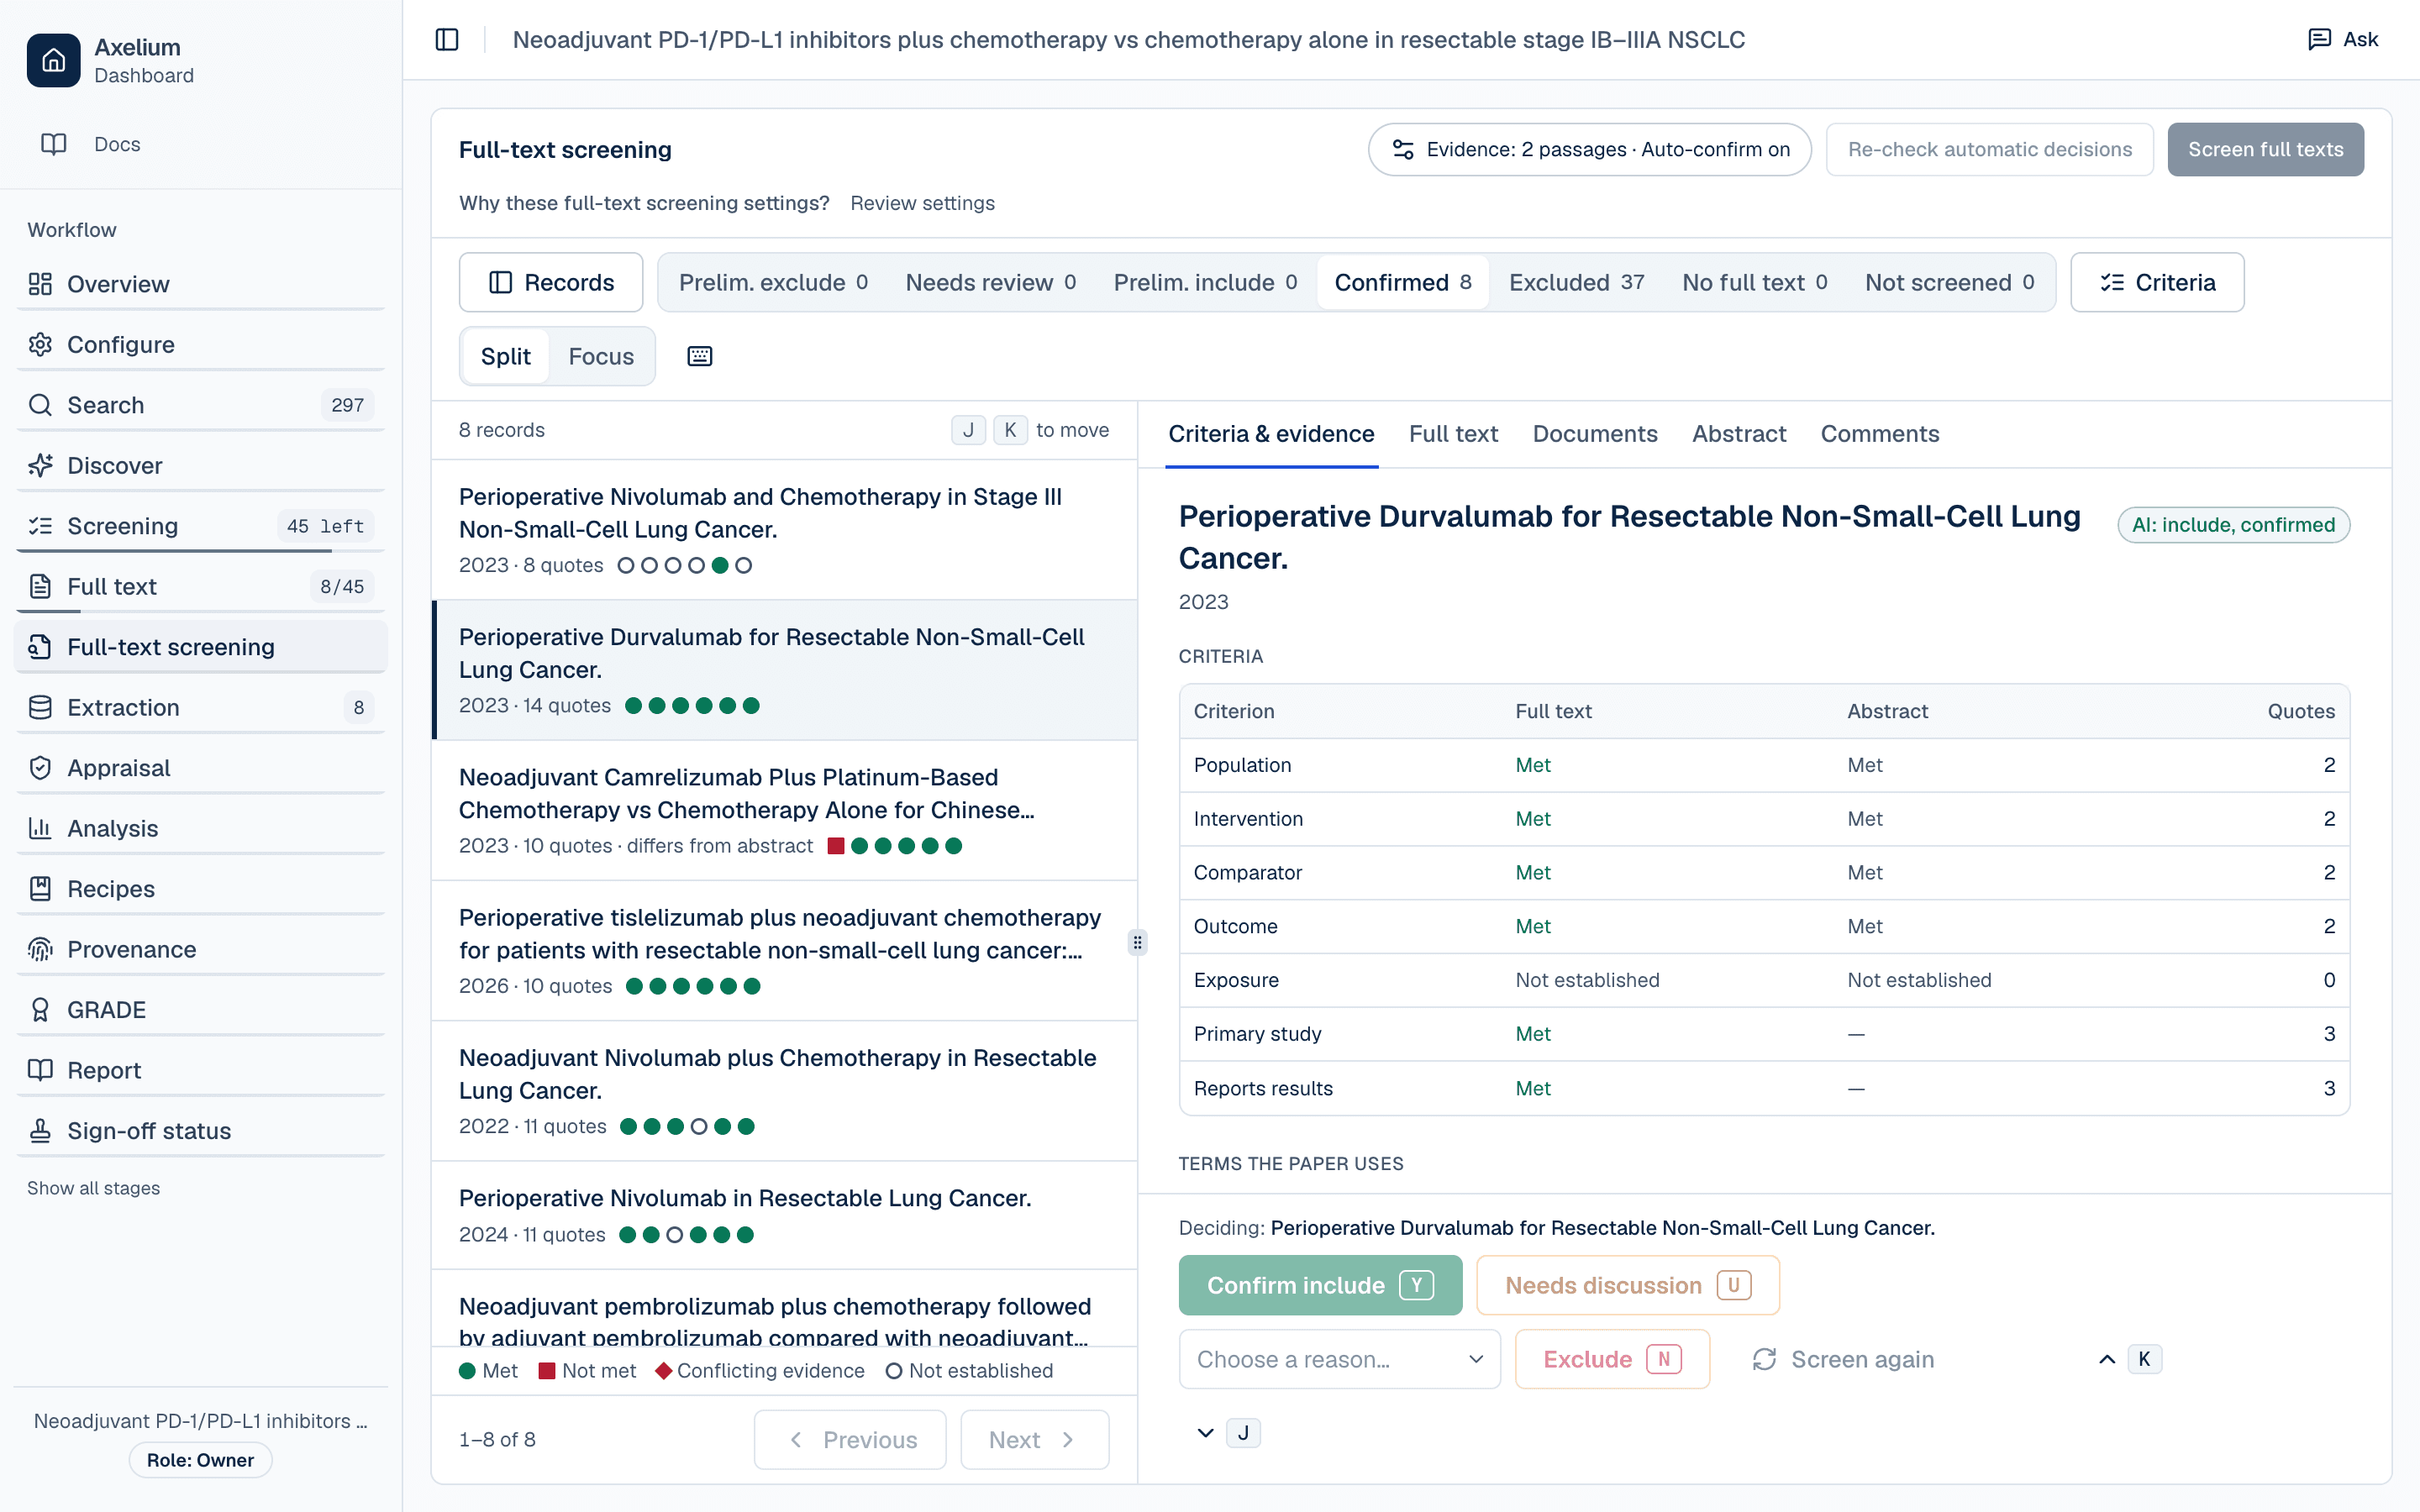Click the Extraction database icon

(40, 707)
